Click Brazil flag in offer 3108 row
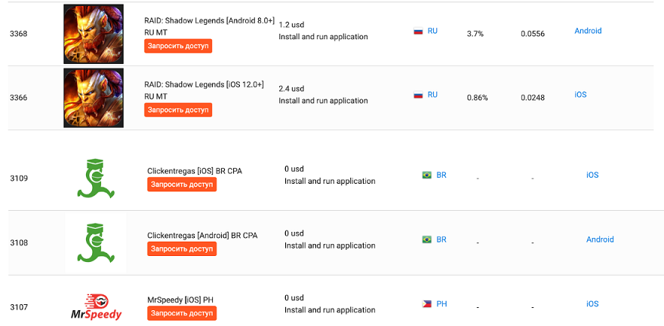This screenshot has height=326, width=664. 427,239
